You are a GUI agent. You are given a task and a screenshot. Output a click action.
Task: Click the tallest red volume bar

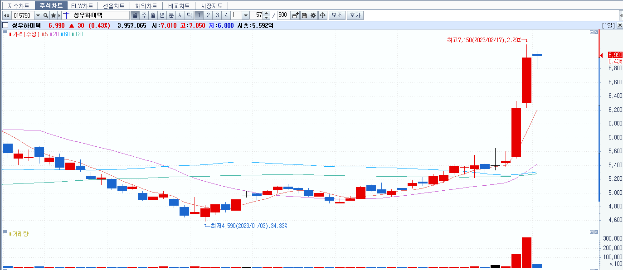pyautogui.click(x=526, y=252)
